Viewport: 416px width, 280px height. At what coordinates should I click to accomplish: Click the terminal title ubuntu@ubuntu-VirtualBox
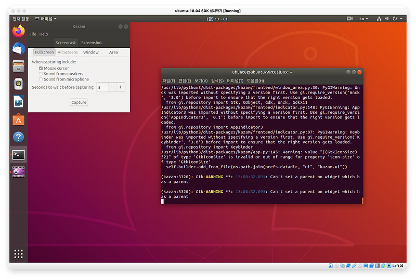click(262, 72)
